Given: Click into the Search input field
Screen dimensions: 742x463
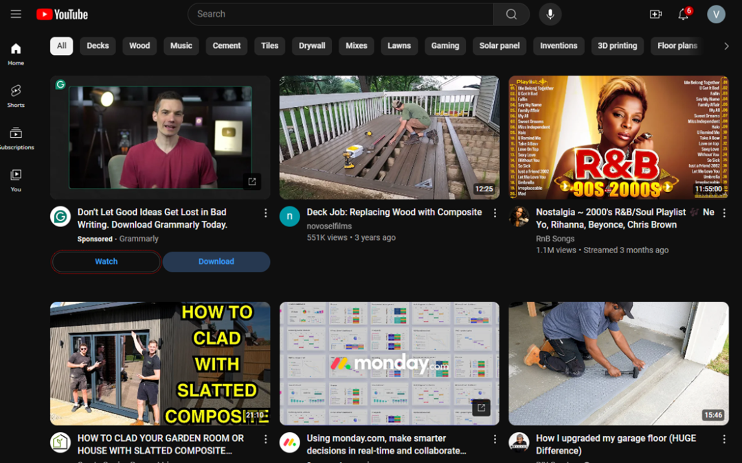Looking at the screenshot, I should tap(340, 14).
